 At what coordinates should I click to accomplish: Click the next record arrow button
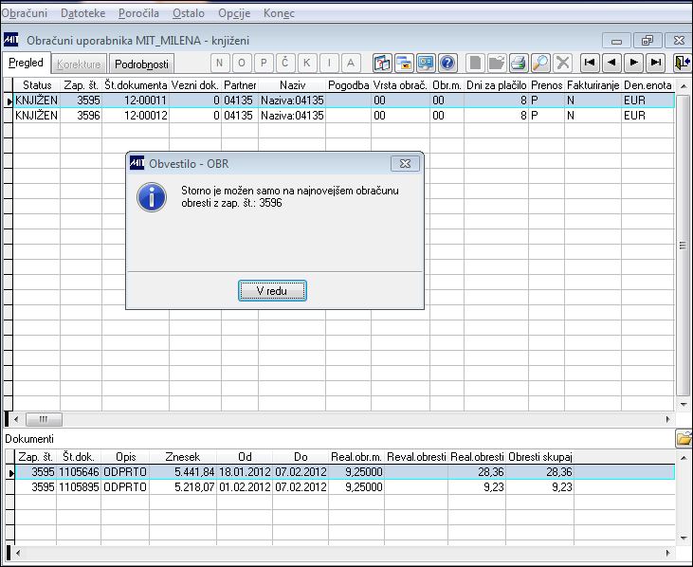point(634,63)
